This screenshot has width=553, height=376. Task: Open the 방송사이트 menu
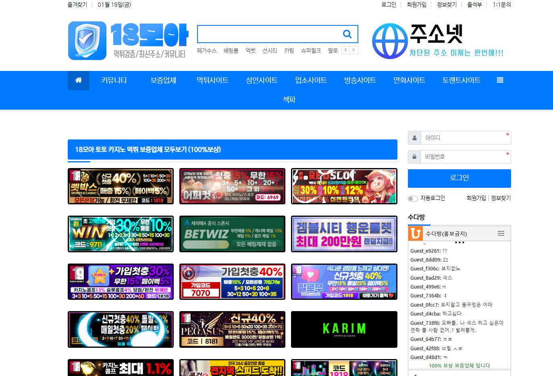click(360, 80)
